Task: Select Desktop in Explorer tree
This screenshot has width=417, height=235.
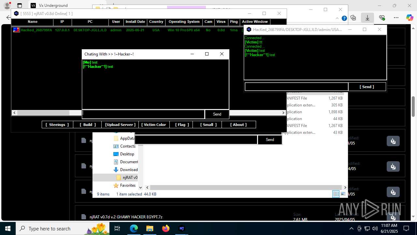Action: coord(127,154)
